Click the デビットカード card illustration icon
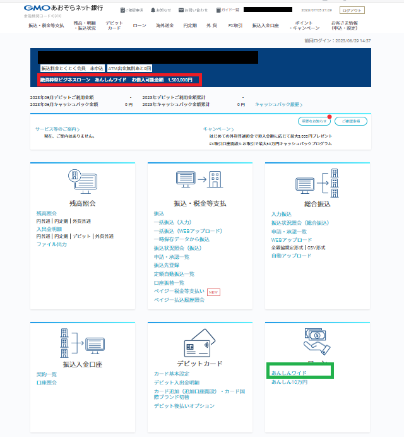 199,343
